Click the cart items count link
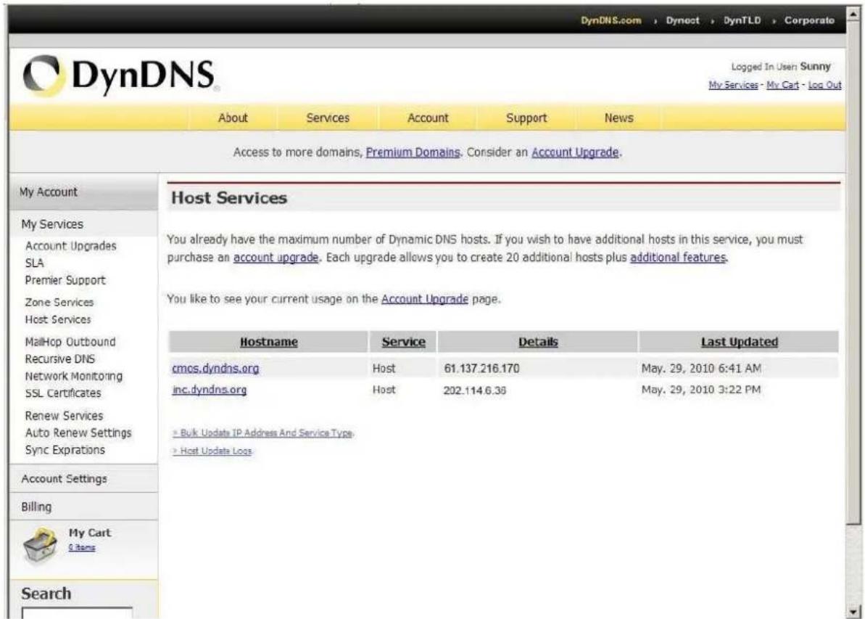865x619 pixels. (82, 547)
